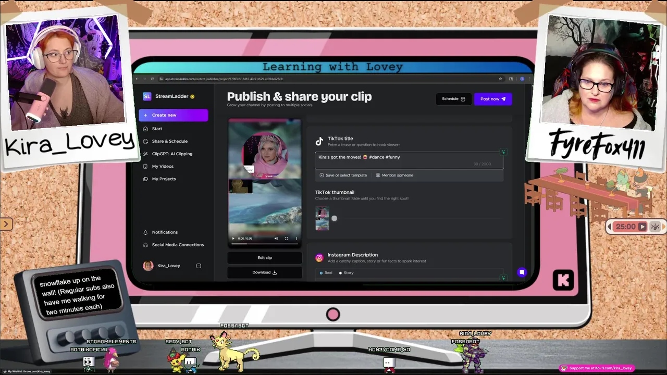The height and width of the screenshot is (375, 667).
Task: Click the Create new button
Action: pyautogui.click(x=174, y=115)
